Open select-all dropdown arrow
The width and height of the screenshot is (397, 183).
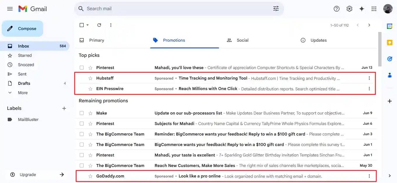point(88,25)
